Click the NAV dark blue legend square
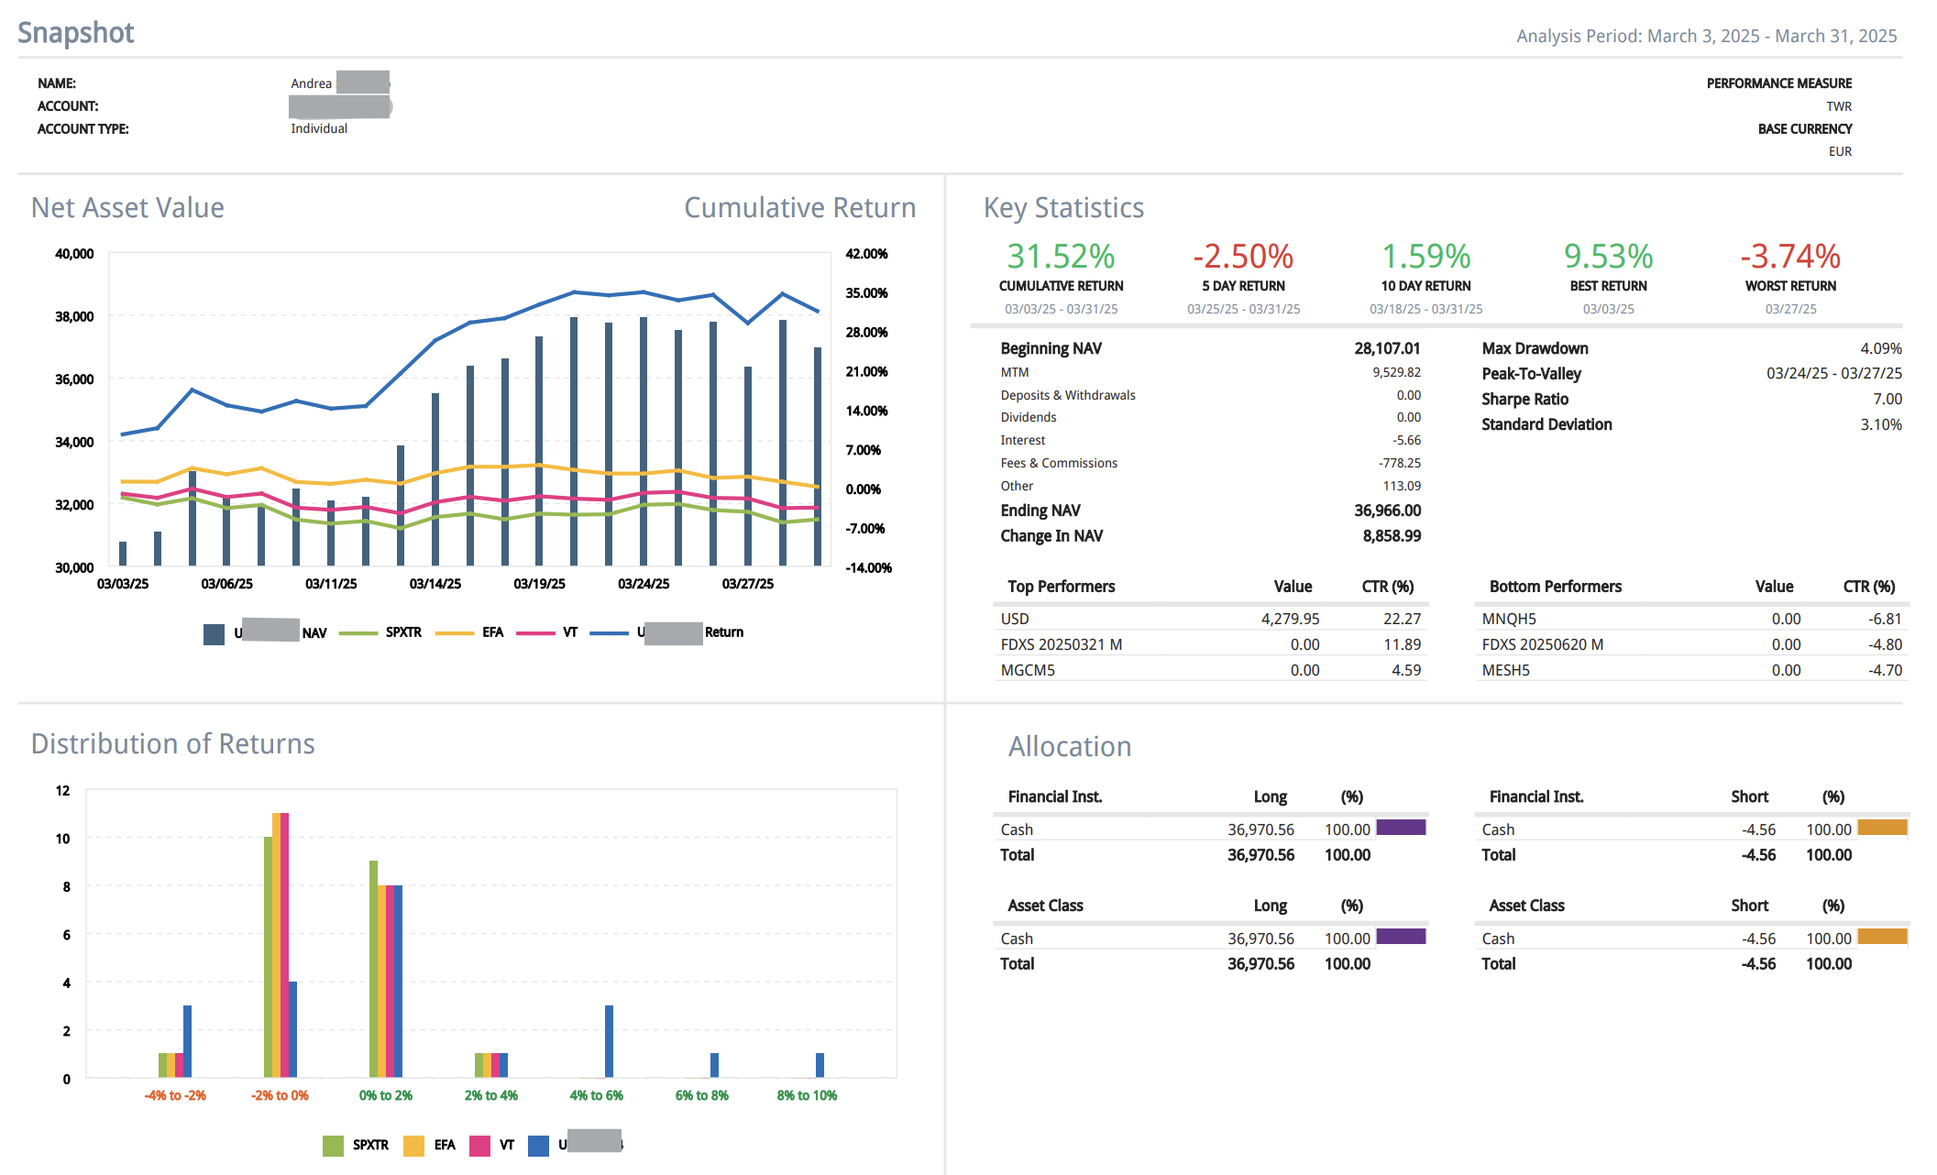1937x1175 pixels. (x=214, y=633)
